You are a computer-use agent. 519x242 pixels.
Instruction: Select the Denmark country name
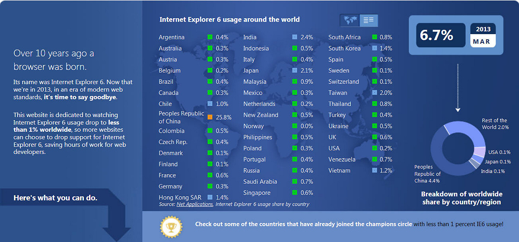pos(171,153)
